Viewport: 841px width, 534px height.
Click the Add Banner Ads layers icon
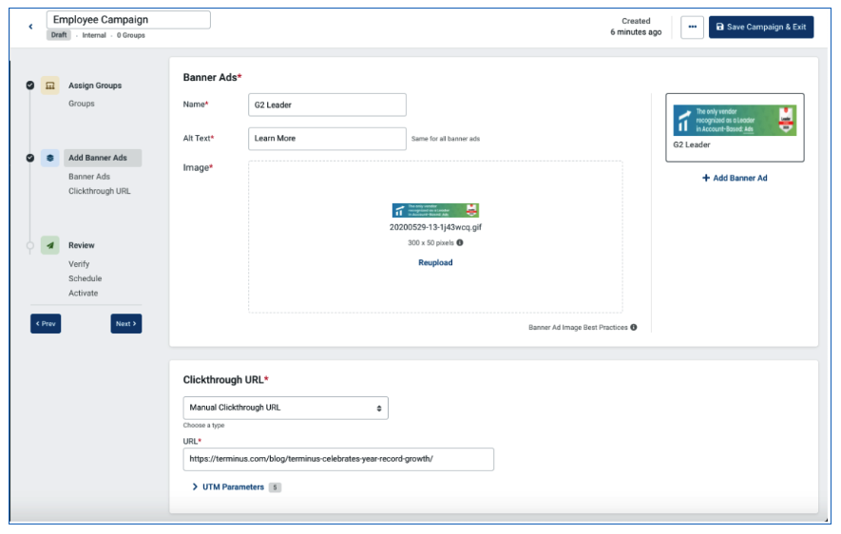[49, 158]
